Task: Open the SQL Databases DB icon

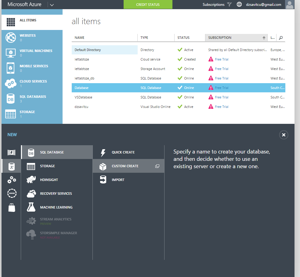Action: tap(10, 98)
